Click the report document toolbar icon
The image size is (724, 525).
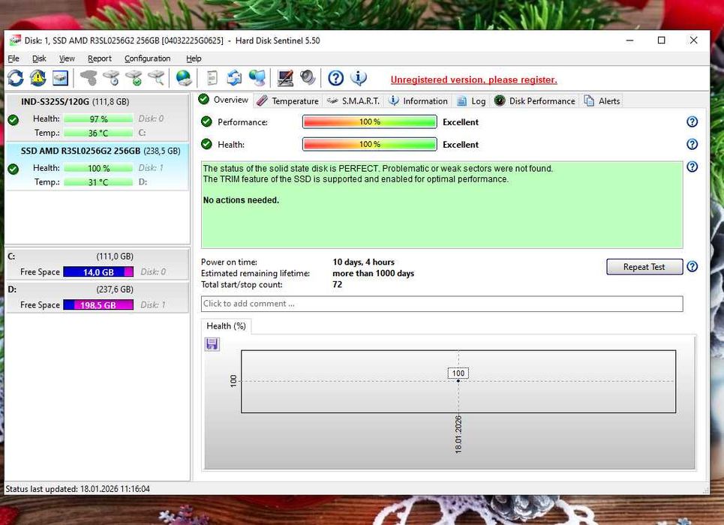point(212,78)
